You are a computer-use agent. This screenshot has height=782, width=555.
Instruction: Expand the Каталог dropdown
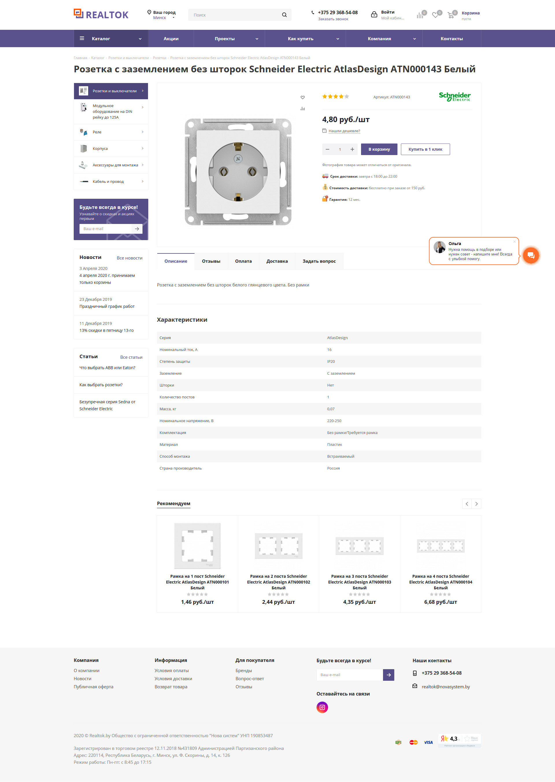[140, 39]
